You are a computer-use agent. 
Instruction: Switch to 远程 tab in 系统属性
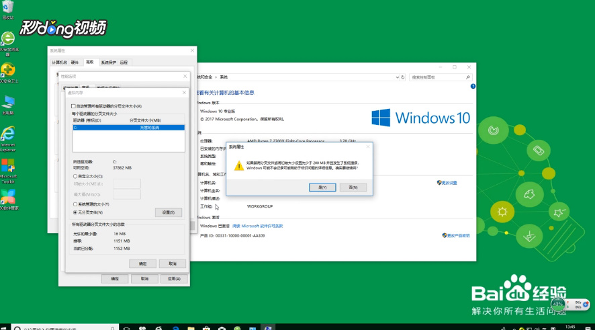coord(124,63)
